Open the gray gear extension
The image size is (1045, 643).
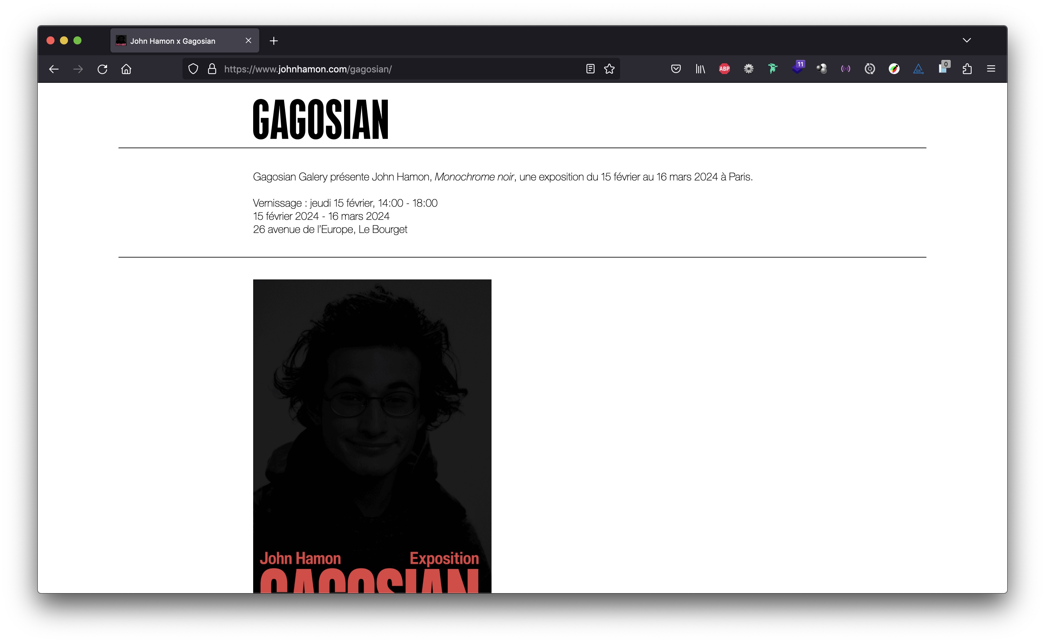(x=749, y=69)
